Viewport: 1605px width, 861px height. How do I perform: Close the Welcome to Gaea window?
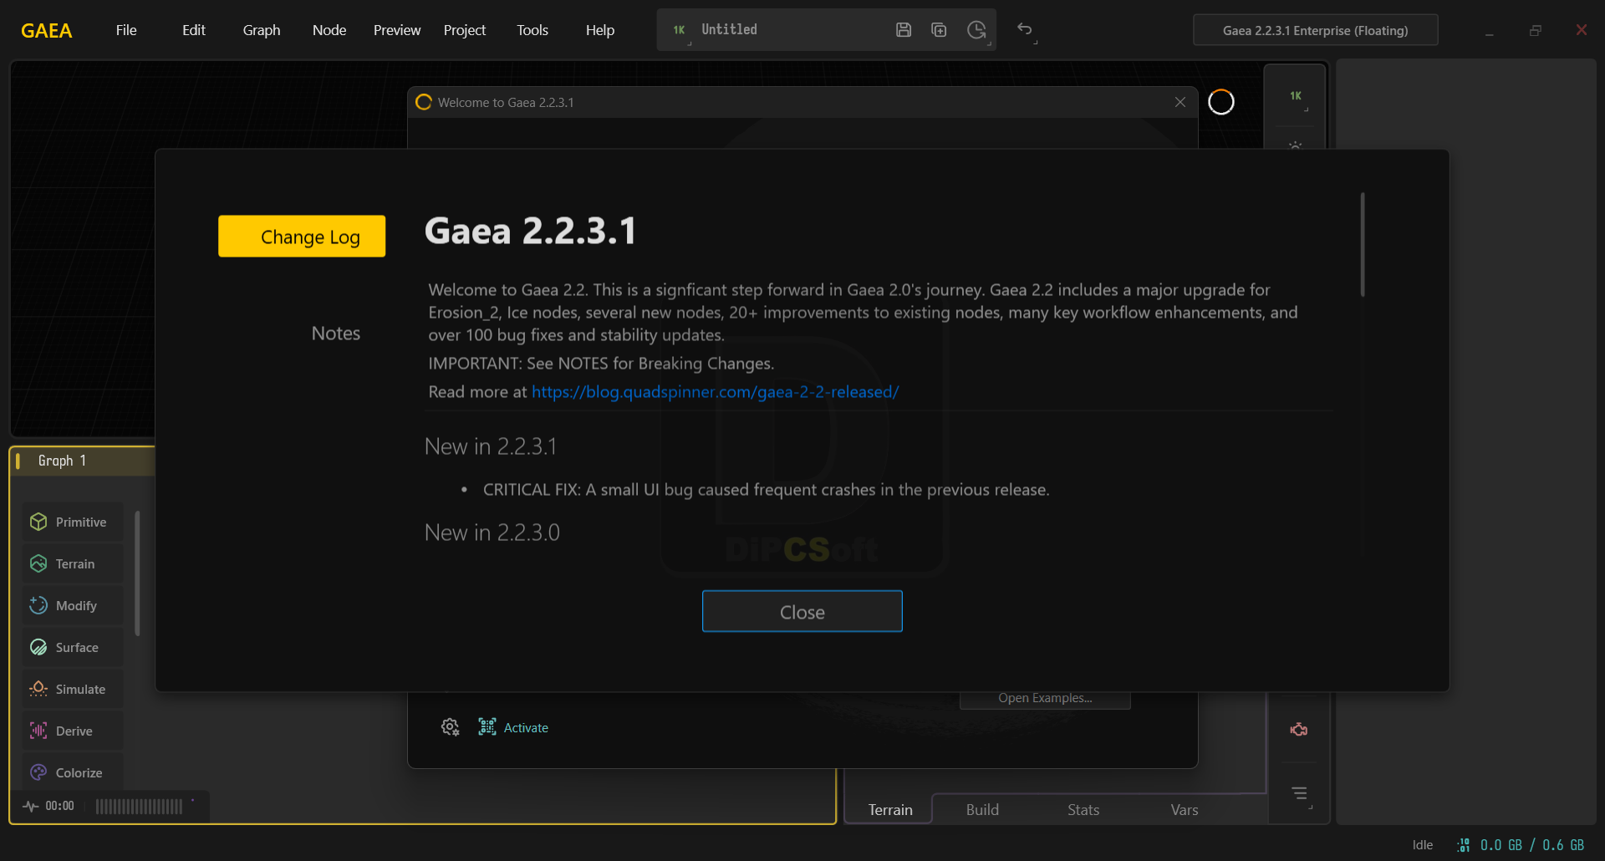[1180, 102]
